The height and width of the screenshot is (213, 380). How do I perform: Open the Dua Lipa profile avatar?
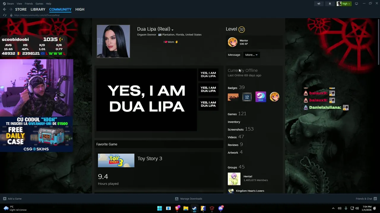113,41
